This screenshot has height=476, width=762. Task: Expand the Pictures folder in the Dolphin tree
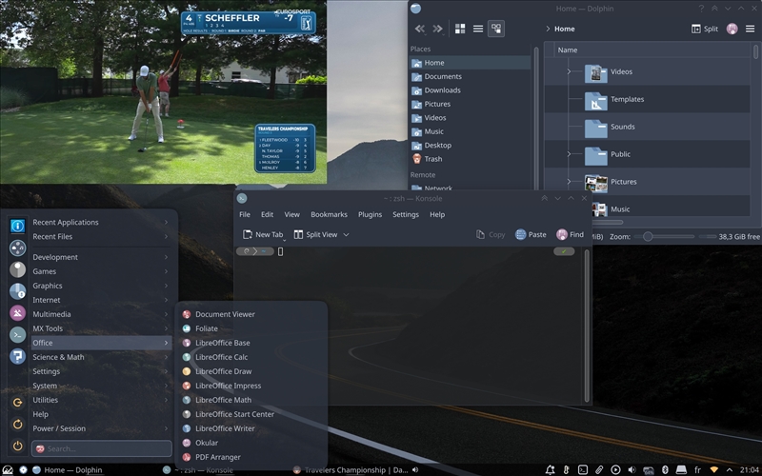pos(569,182)
